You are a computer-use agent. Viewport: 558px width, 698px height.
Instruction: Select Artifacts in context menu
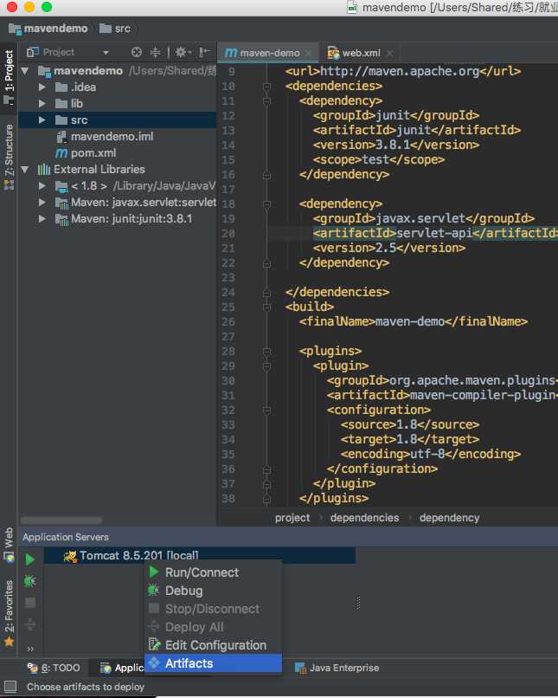(214, 663)
